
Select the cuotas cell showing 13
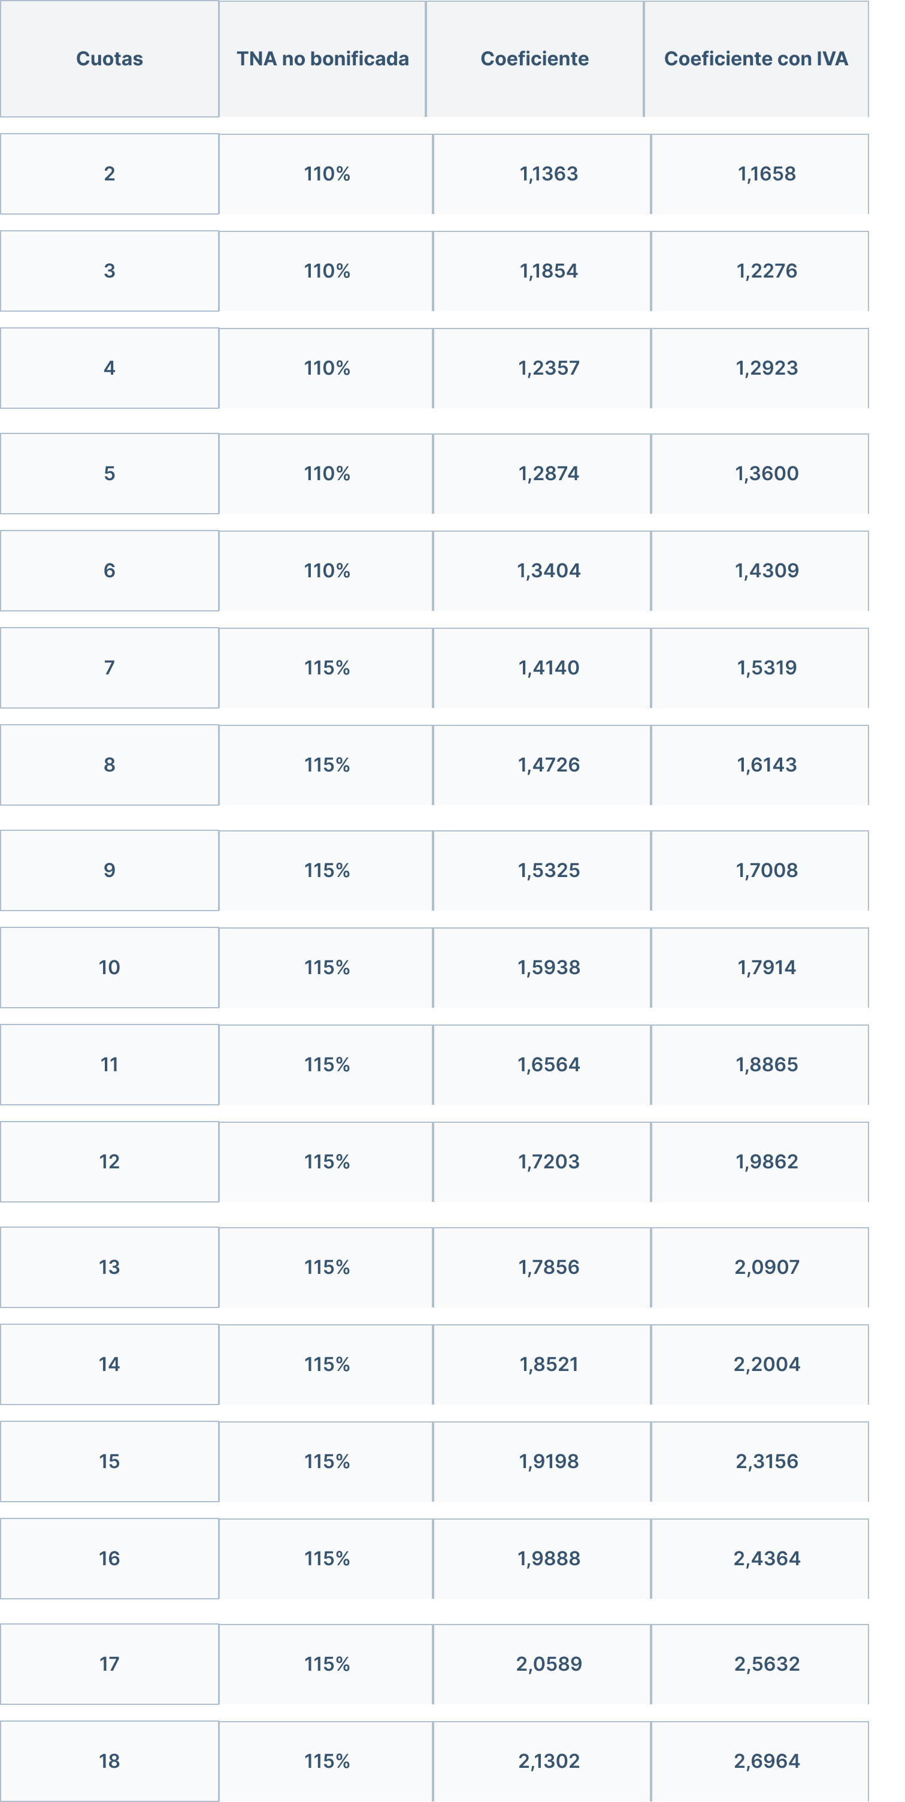point(109,1267)
